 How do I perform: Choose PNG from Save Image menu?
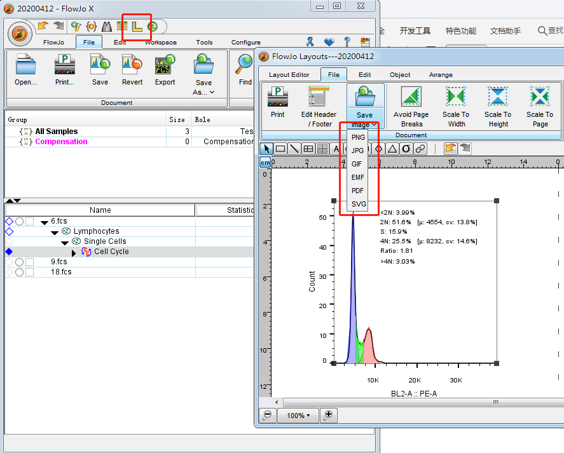click(x=358, y=137)
